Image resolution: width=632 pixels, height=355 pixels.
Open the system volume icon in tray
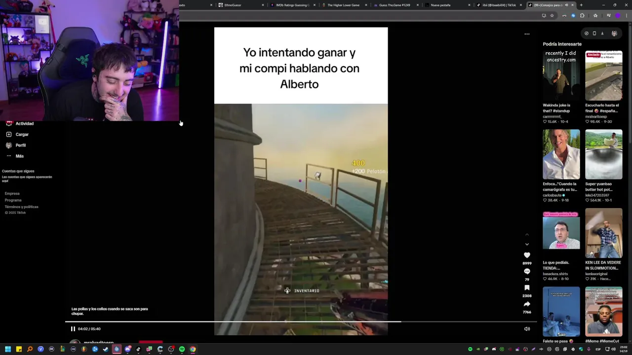point(613,349)
